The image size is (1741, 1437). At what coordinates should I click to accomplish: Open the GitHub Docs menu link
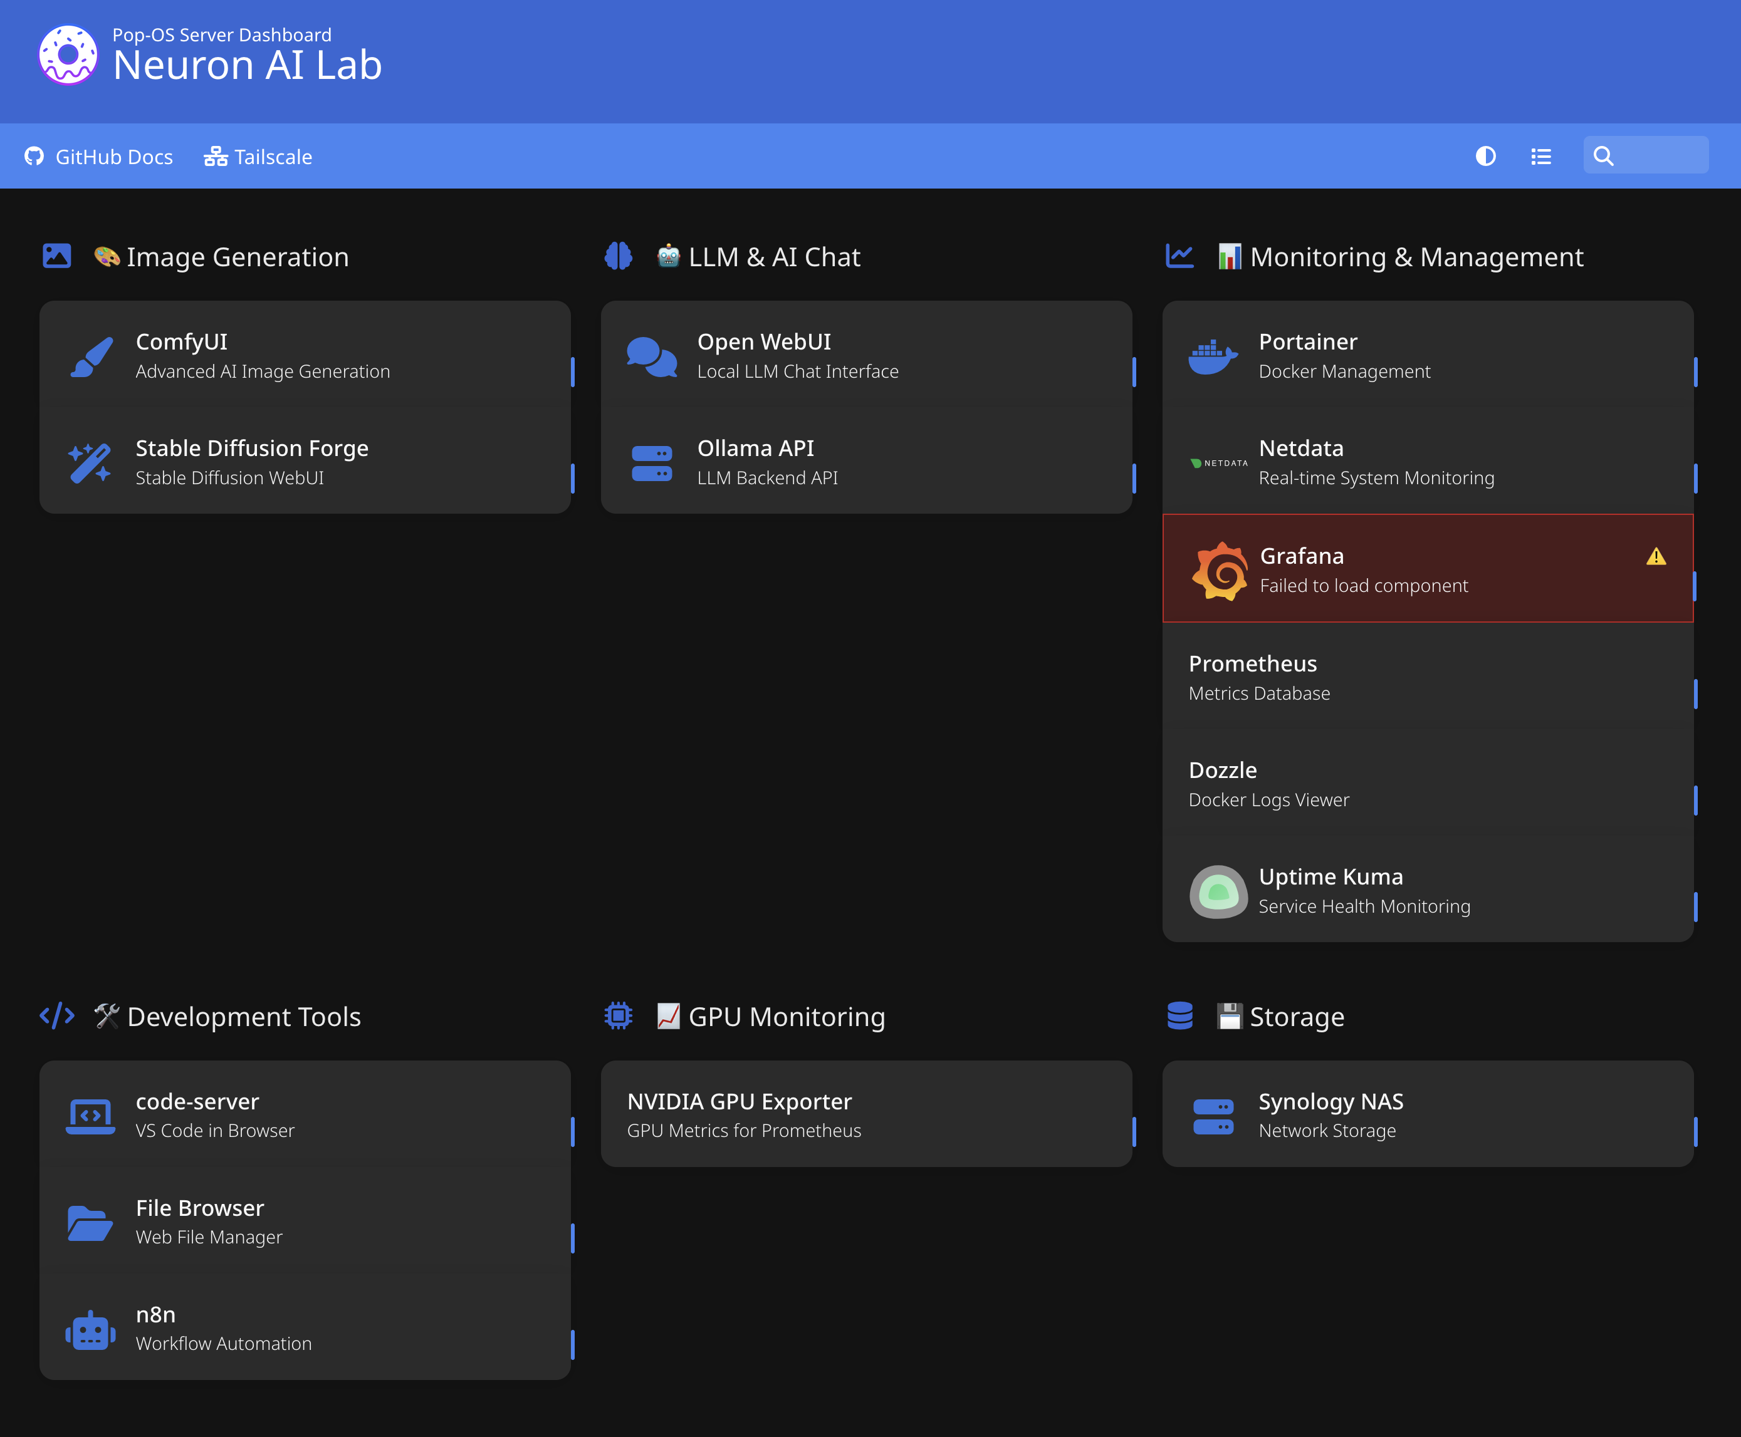click(x=113, y=155)
